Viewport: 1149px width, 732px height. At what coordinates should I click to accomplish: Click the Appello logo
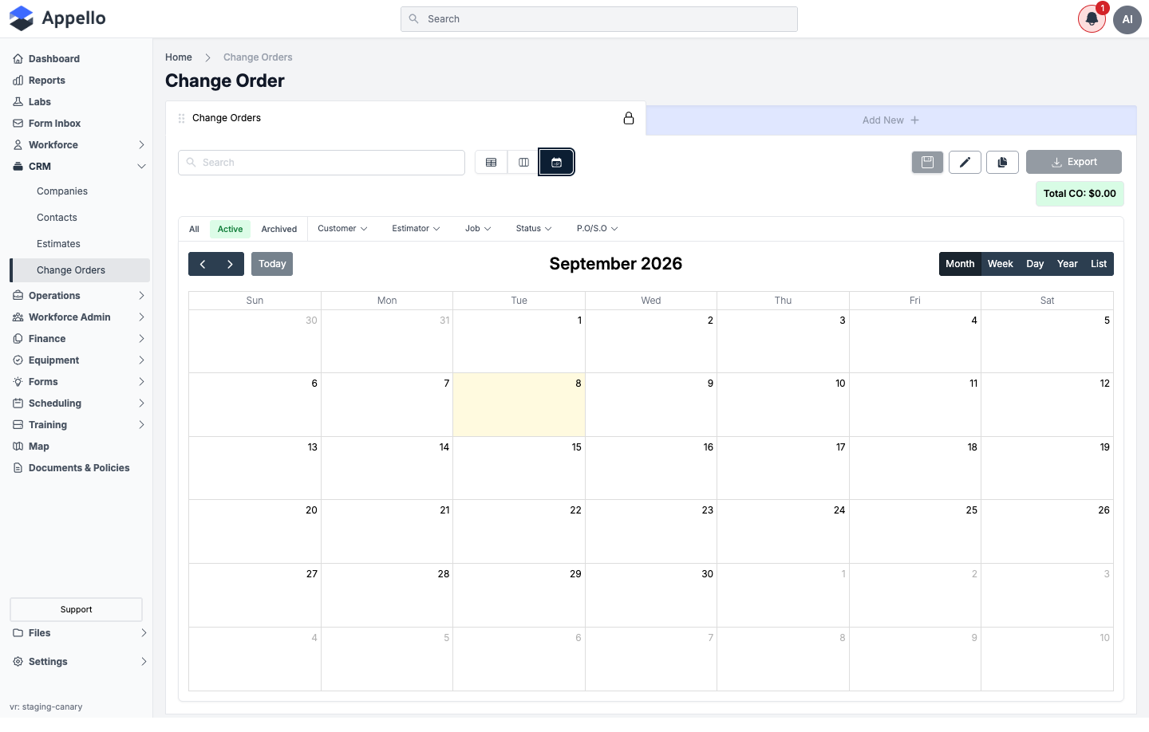click(57, 18)
